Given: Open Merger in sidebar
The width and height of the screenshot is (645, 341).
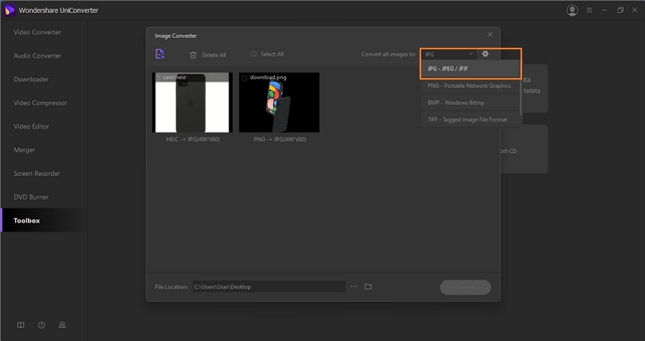Looking at the screenshot, I should 24,150.
